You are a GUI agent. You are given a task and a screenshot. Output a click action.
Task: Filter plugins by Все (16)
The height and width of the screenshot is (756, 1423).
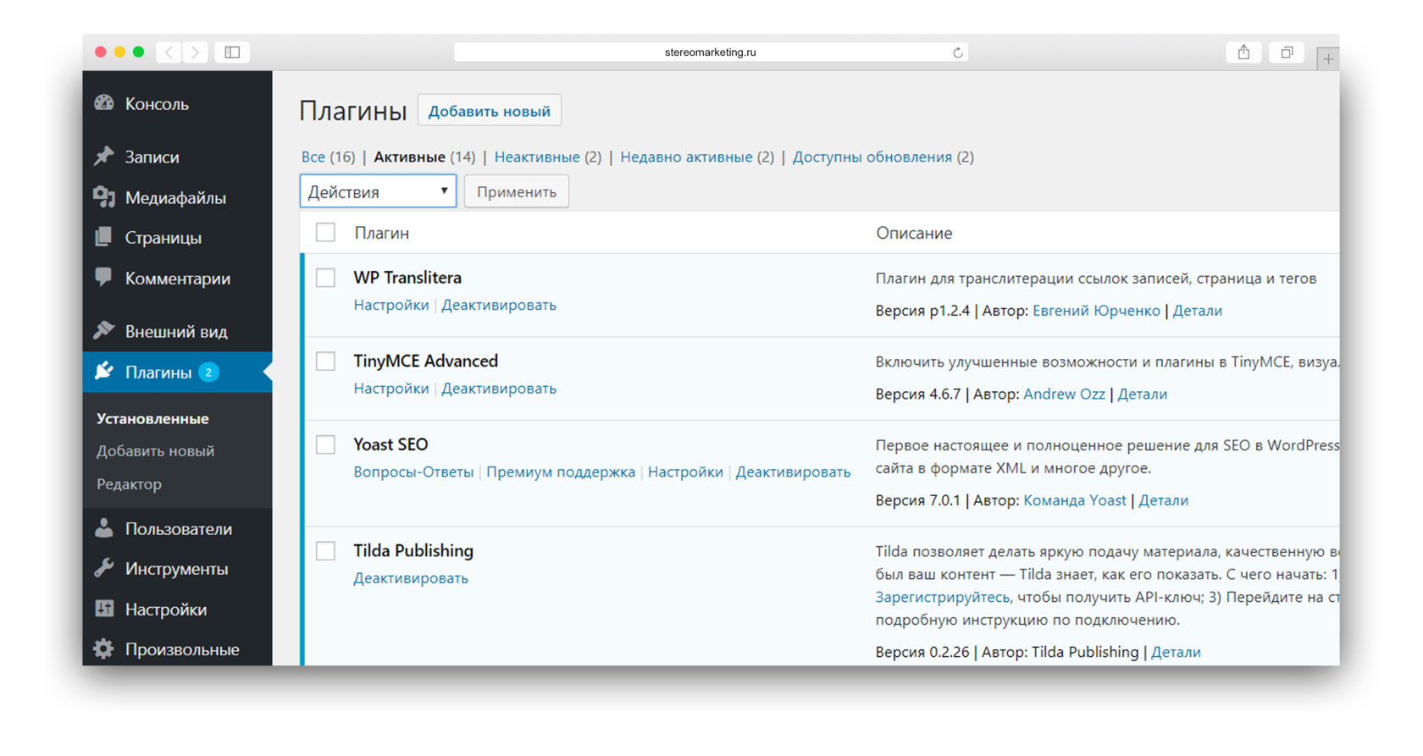click(x=328, y=157)
